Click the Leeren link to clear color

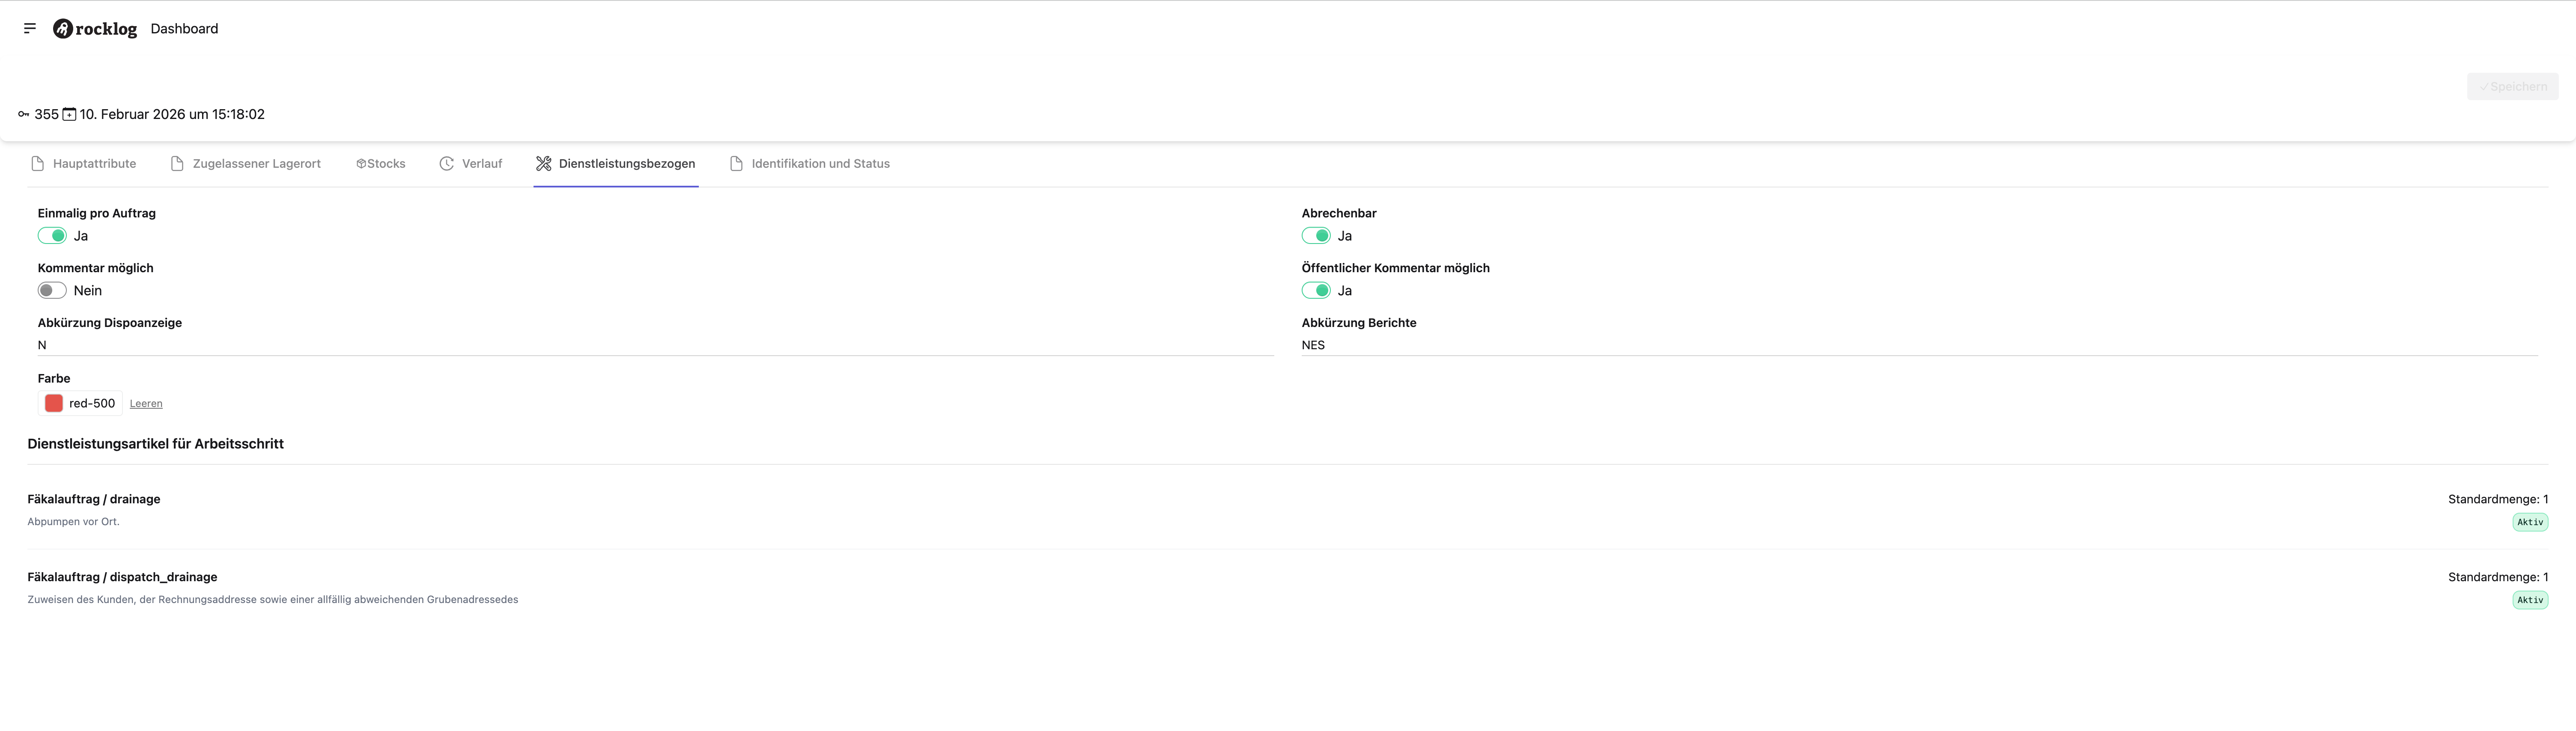point(146,404)
